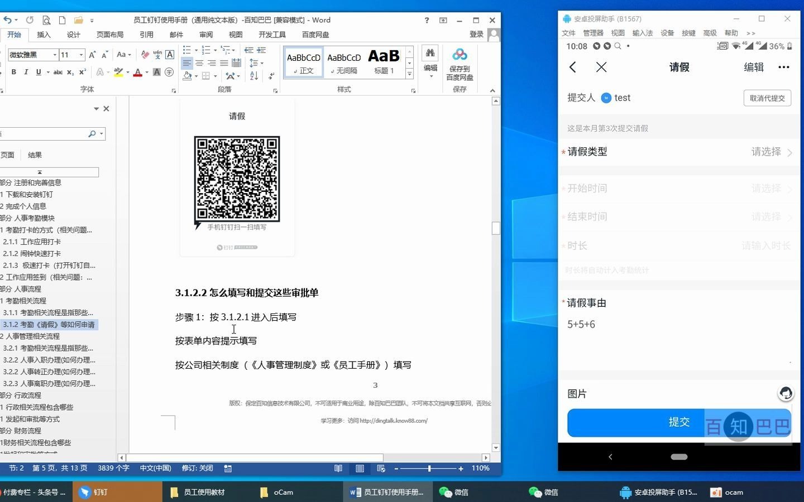The height and width of the screenshot is (502, 804).
Task: Open the 审阅 ribbon tab
Action: coord(206,35)
